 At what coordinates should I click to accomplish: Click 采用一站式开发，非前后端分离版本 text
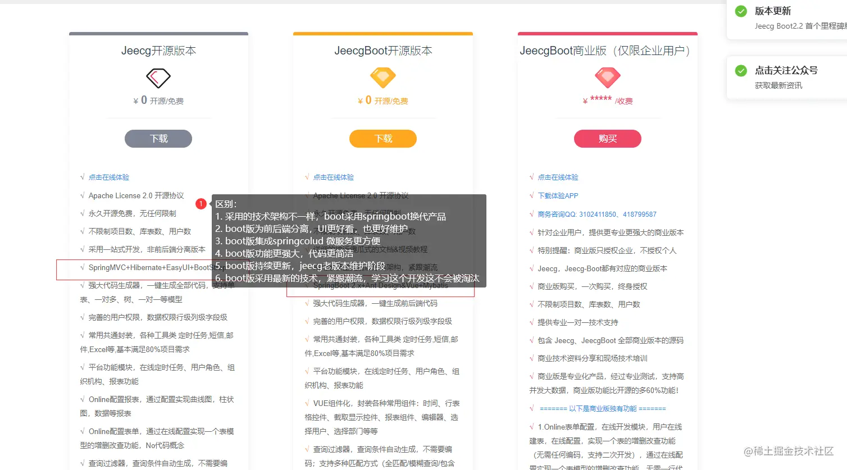tap(147, 250)
